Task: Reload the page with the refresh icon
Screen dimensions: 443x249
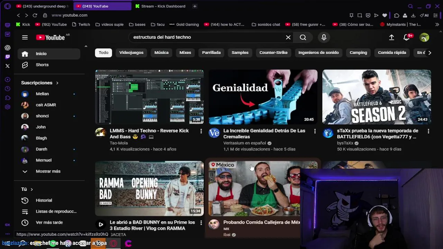Action: [x=35, y=15]
